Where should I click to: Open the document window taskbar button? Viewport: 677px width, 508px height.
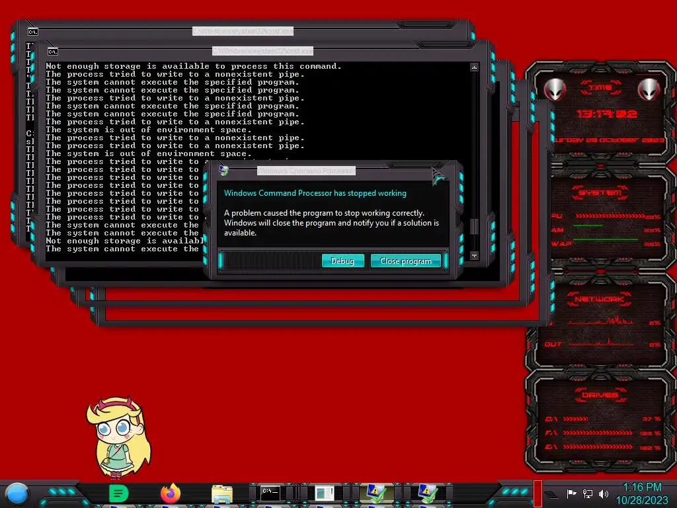point(324,493)
